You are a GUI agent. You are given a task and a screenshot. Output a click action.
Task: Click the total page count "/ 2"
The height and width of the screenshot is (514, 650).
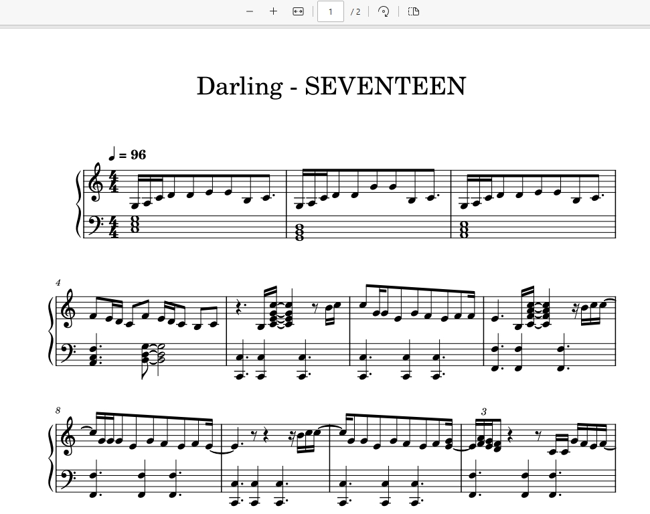click(x=355, y=11)
